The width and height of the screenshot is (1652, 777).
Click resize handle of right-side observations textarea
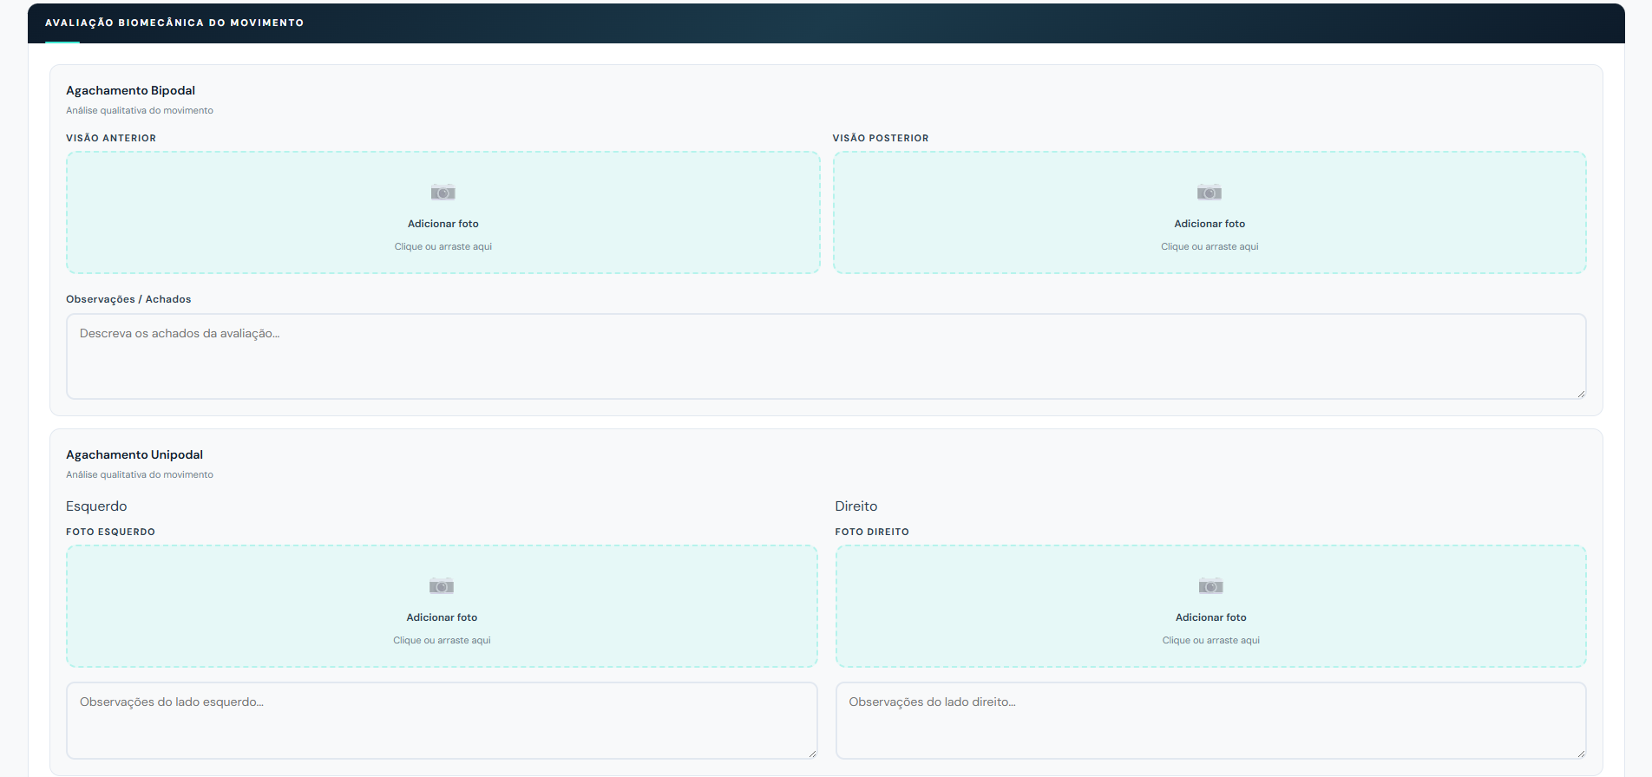point(1581,754)
